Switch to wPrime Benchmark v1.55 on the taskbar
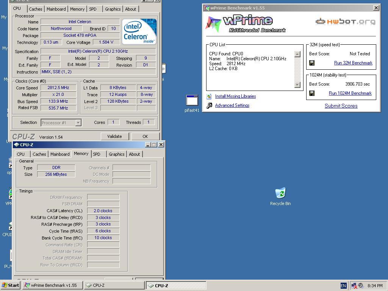Screen dimensions: 388x291 point(52,285)
